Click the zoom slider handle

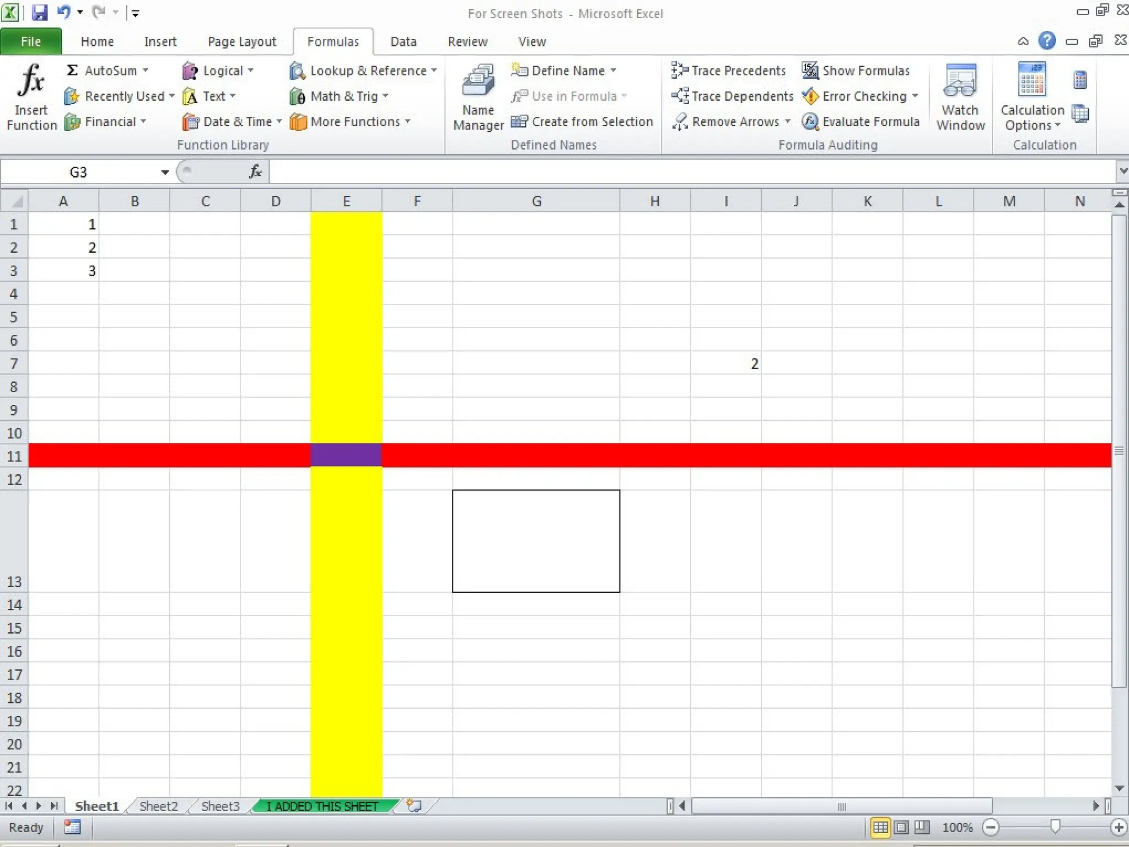coord(1055,826)
